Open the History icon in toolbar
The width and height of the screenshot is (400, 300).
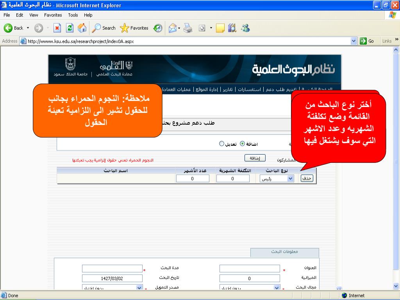coord(158,28)
